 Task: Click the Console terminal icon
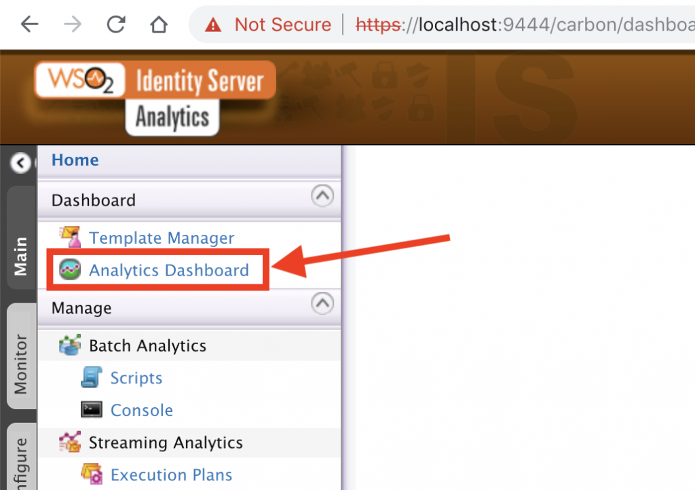(x=92, y=410)
